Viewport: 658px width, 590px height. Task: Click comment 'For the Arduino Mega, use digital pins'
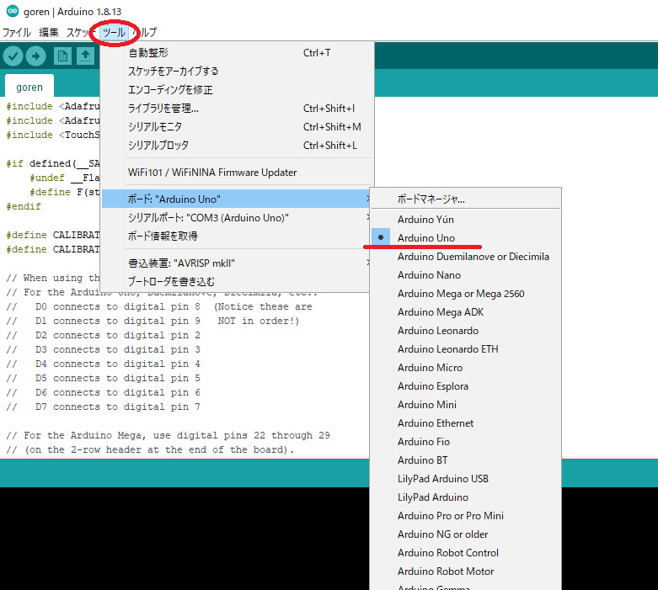click(168, 435)
